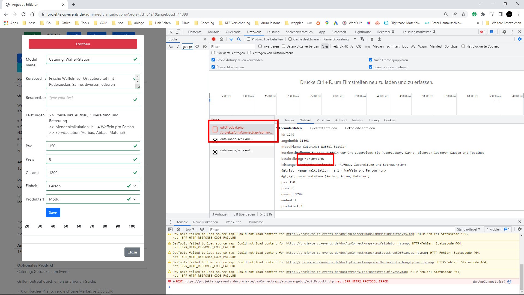This screenshot has height=295, width=524.
Task: Click into the Pax input field
Action: click(93, 146)
